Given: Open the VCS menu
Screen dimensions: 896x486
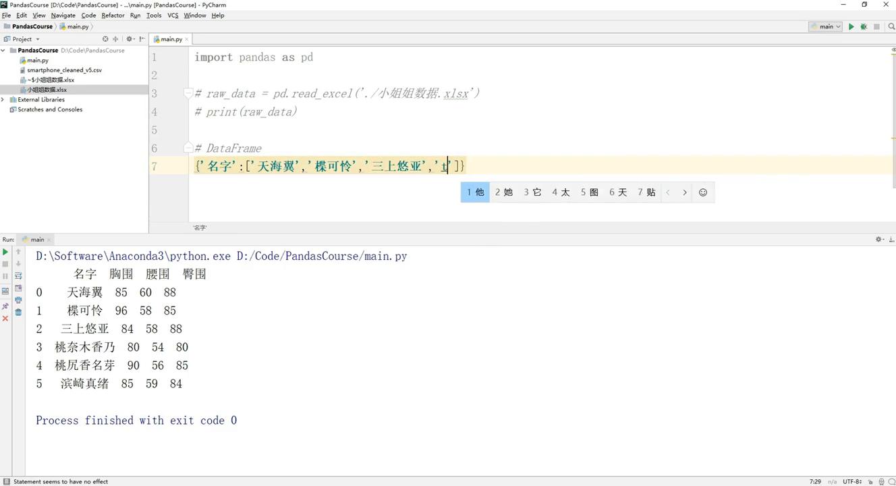Looking at the screenshot, I should point(173,15).
